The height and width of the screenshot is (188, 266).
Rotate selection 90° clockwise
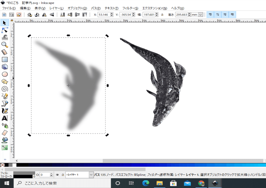point(37,15)
